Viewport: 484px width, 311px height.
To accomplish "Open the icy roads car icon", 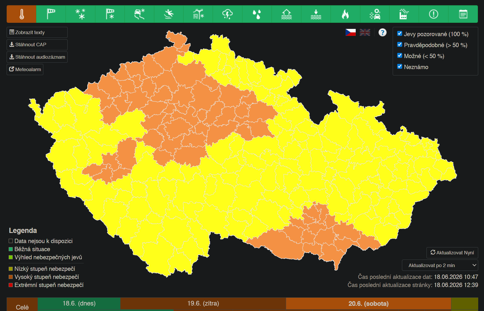I will click(140, 14).
